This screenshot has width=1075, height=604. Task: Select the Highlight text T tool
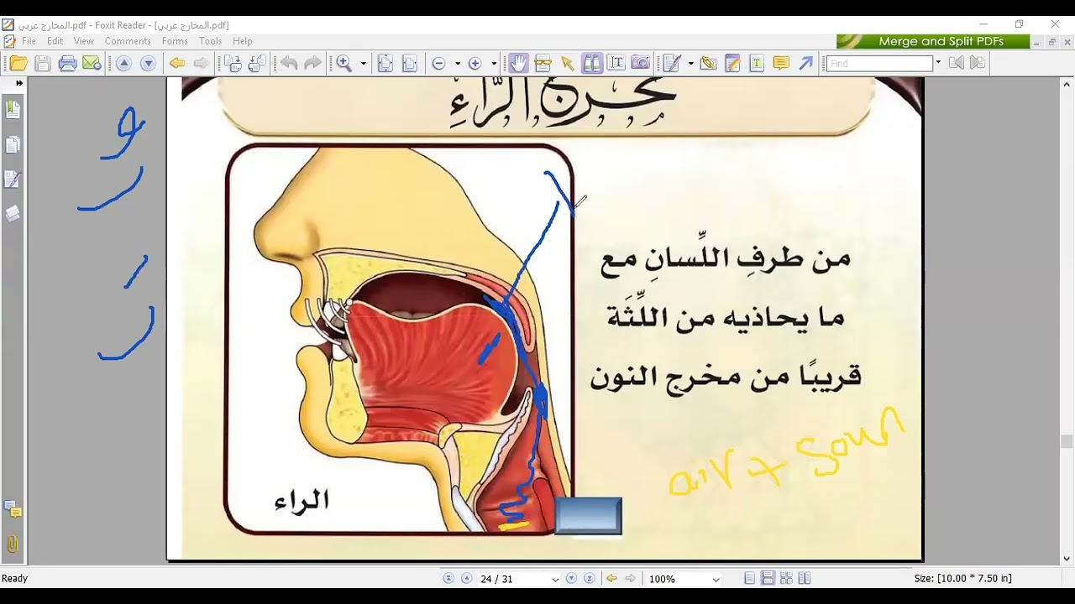[757, 63]
